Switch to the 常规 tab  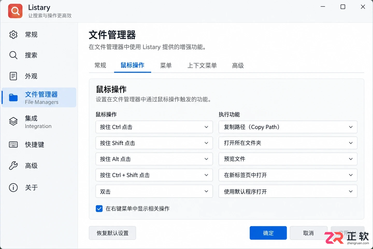[101, 65]
